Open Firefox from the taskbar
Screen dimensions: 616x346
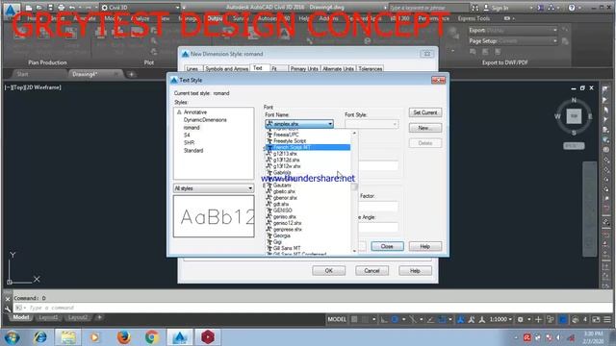124,337
